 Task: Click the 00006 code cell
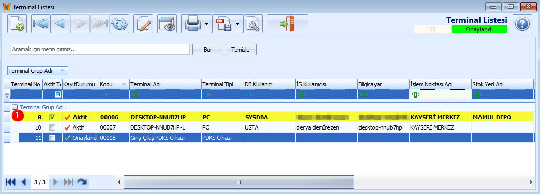(x=114, y=117)
